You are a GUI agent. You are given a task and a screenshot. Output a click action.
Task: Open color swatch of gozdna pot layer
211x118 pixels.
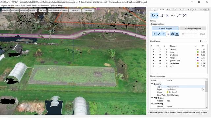pos(198,60)
